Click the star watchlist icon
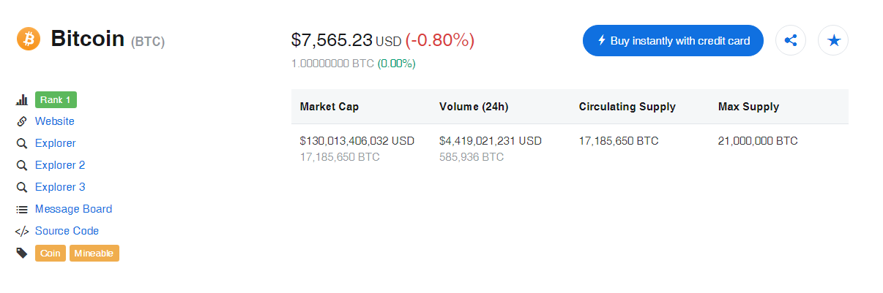 [833, 40]
